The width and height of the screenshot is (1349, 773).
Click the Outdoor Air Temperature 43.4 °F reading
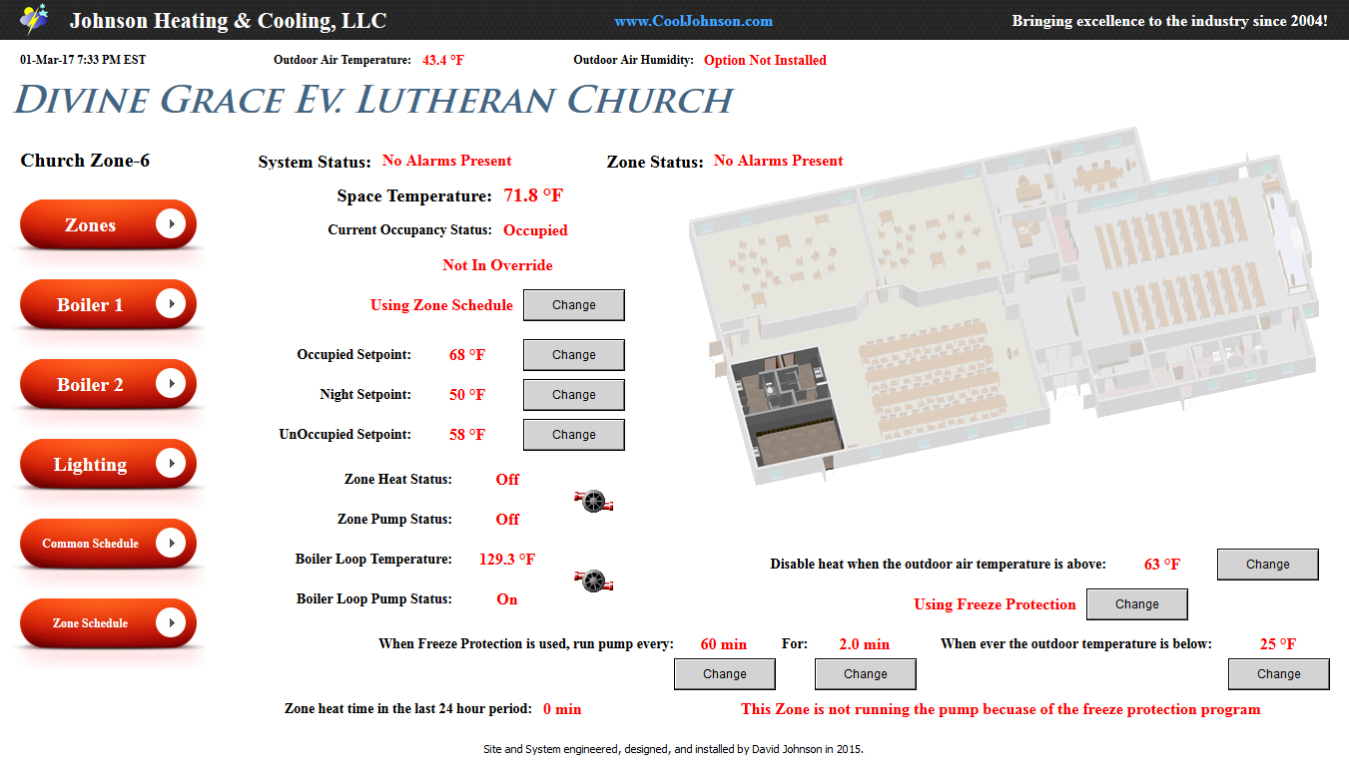[443, 60]
